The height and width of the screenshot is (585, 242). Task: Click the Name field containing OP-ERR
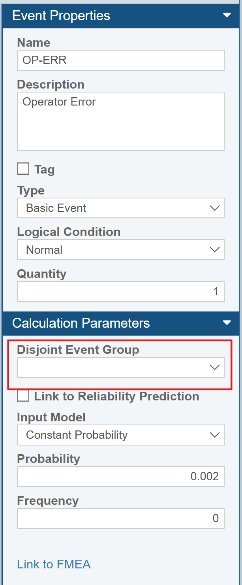(x=120, y=60)
